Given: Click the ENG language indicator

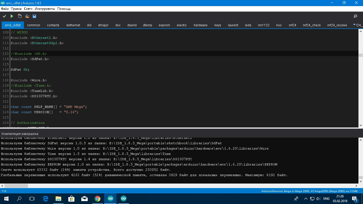Looking at the screenshot, I should tap(326, 199).
